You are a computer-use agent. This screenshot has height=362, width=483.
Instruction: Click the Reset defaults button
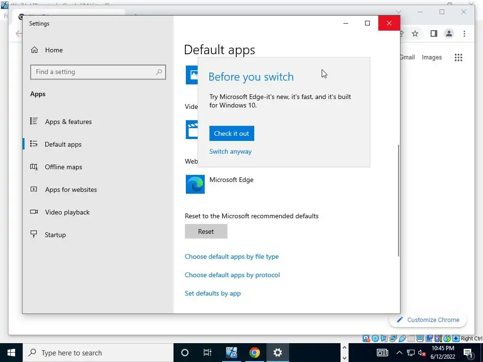click(206, 231)
